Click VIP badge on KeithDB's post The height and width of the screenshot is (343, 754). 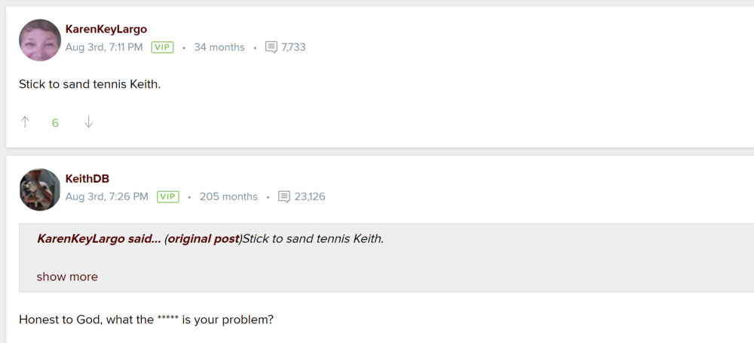[x=167, y=197]
